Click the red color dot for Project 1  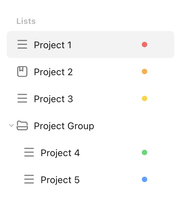[145, 45]
